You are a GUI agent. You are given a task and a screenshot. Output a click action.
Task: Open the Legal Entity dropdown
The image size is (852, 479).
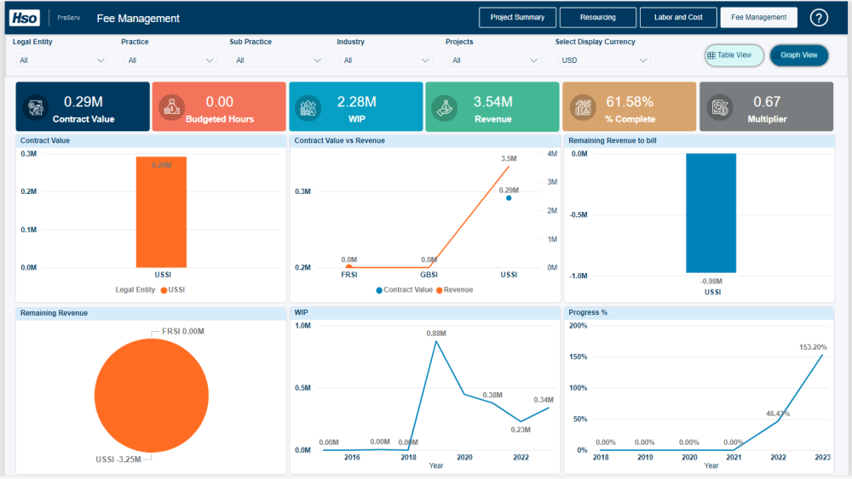[60, 60]
